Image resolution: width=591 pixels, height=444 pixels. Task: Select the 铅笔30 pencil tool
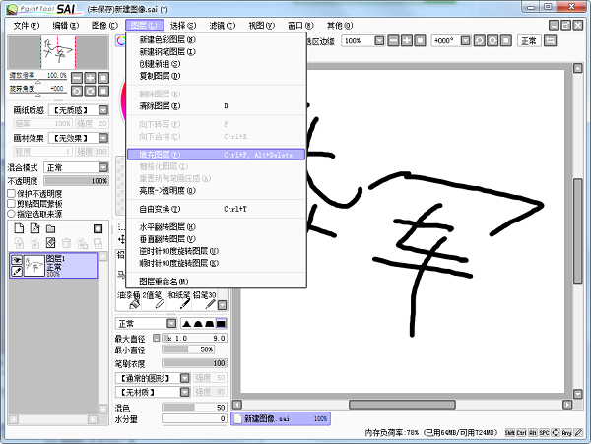click(204, 299)
